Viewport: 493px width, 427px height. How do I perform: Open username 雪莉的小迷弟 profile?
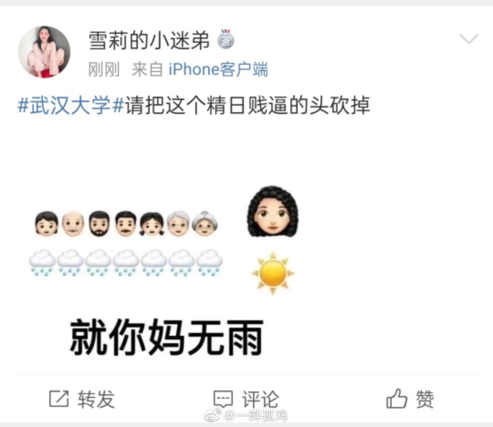[149, 41]
